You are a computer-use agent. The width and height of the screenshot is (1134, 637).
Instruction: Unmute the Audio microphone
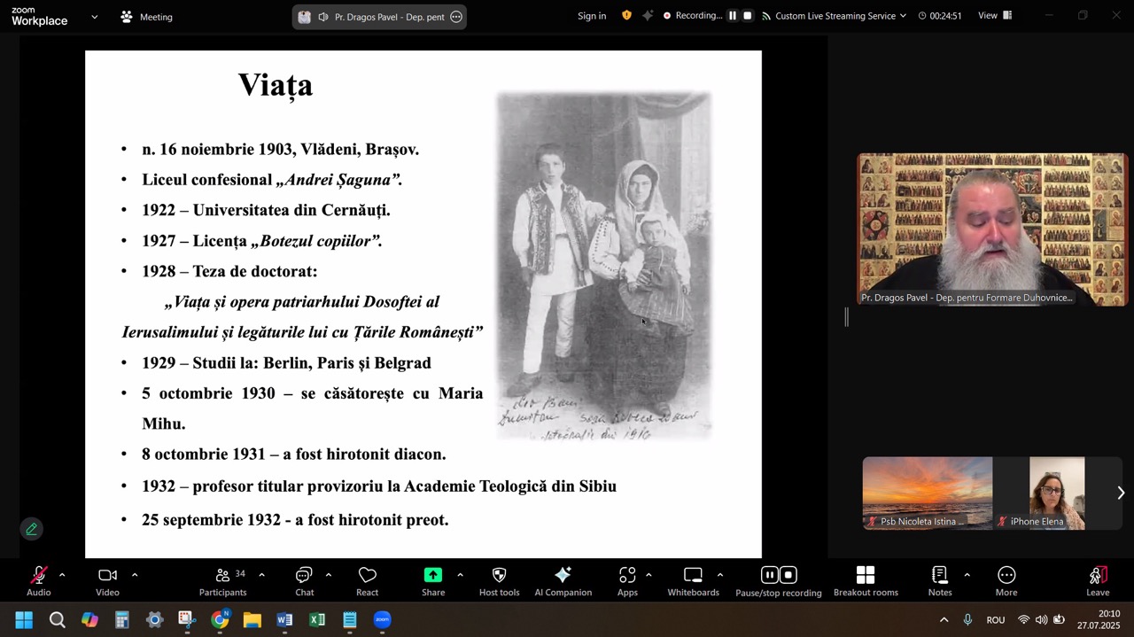pos(38,581)
